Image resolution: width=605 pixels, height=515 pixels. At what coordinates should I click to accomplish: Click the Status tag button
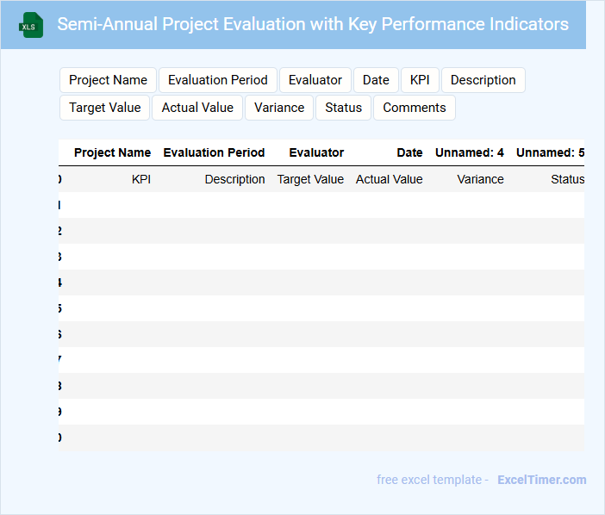(343, 108)
